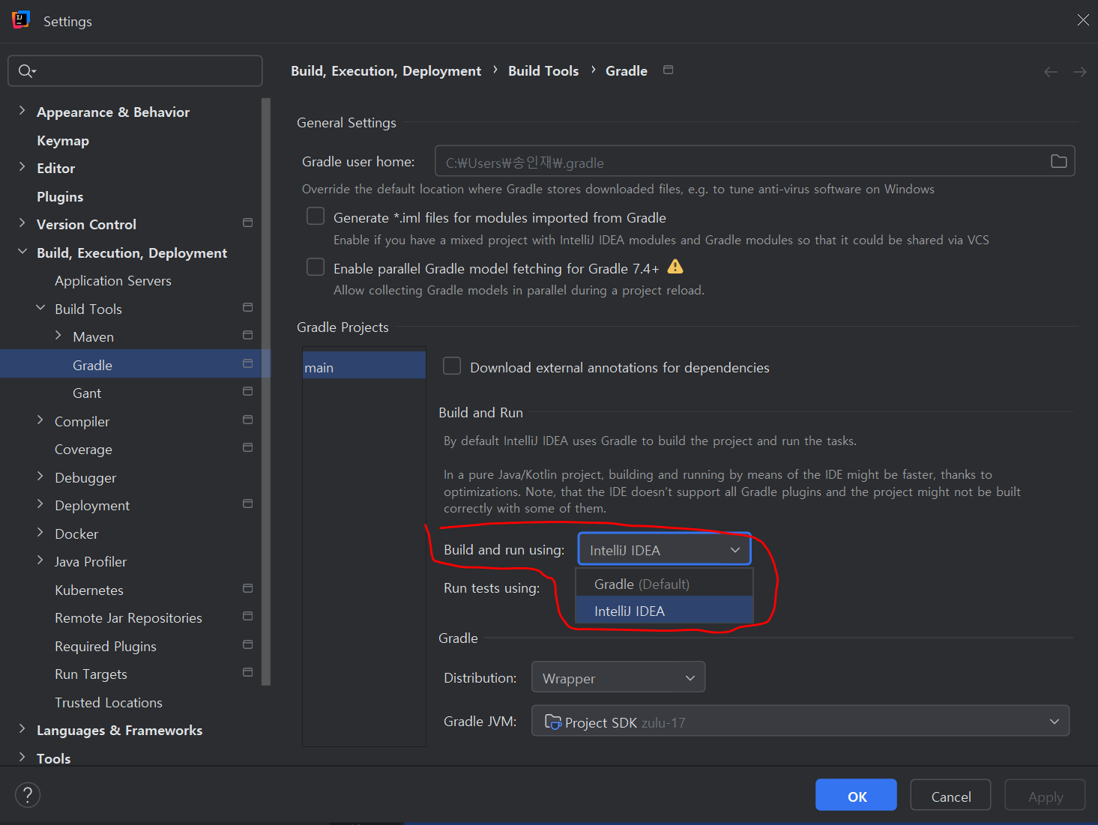Screen dimensions: 1098x825
Task: Click the search magnifier icon in settings
Action: tap(26, 71)
